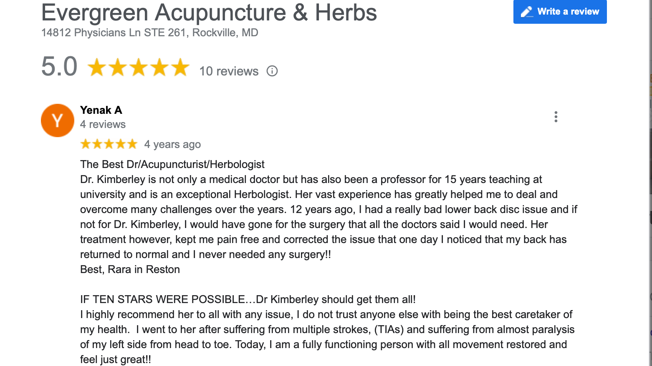Screen dimensions: 652x366
Task: Click the "4 years ago" timestamp
Action: [172, 144]
